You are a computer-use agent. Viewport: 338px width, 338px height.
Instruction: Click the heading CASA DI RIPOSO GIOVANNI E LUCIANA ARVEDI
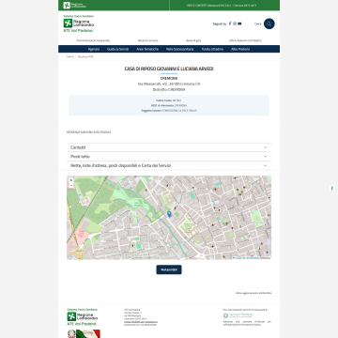click(x=169, y=69)
